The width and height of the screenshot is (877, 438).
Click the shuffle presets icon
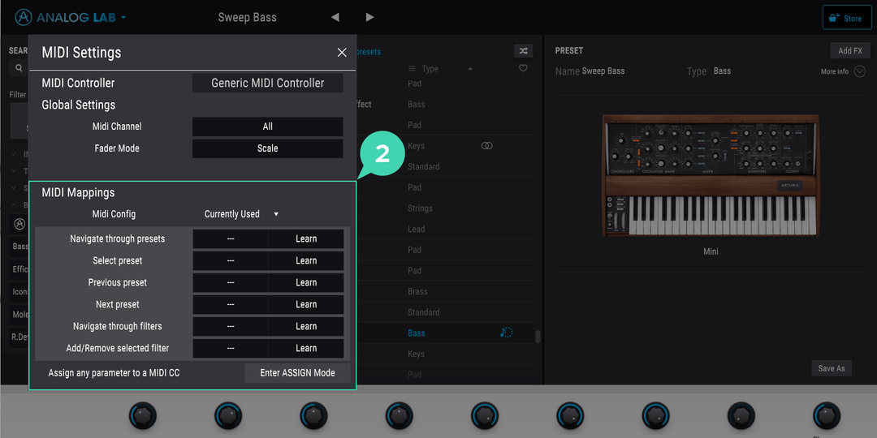tap(523, 51)
